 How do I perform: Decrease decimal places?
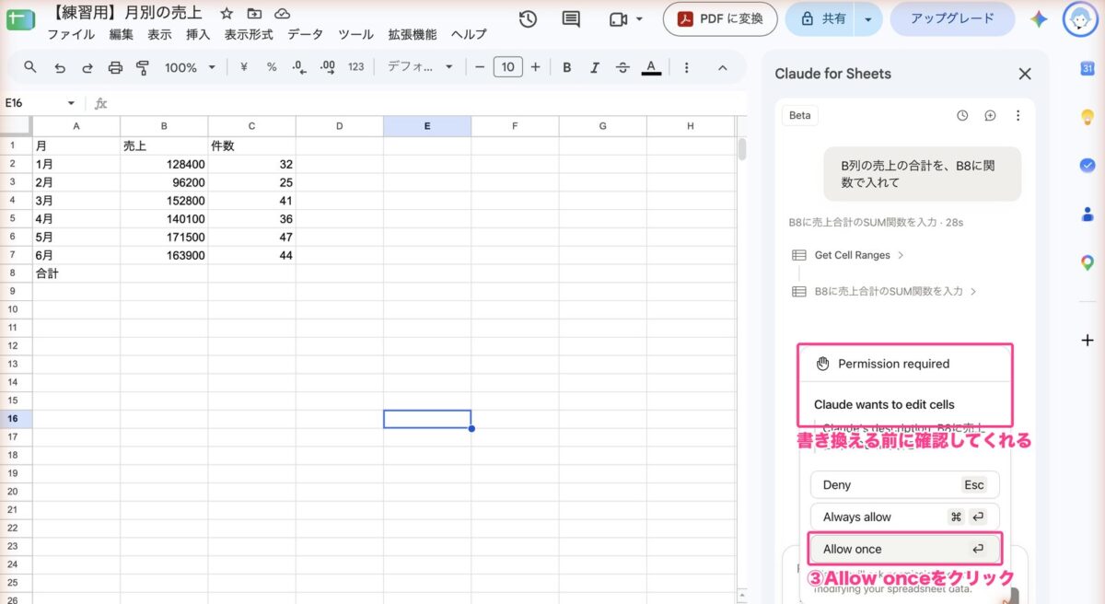(x=298, y=67)
